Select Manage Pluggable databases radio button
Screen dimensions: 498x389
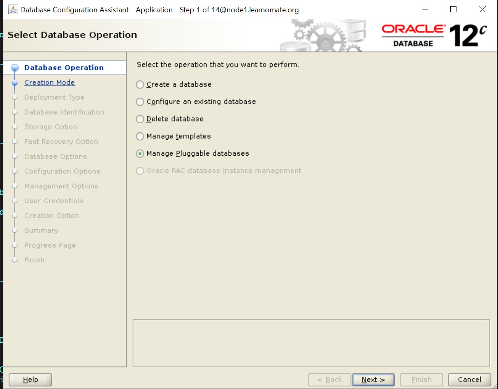click(x=140, y=154)
